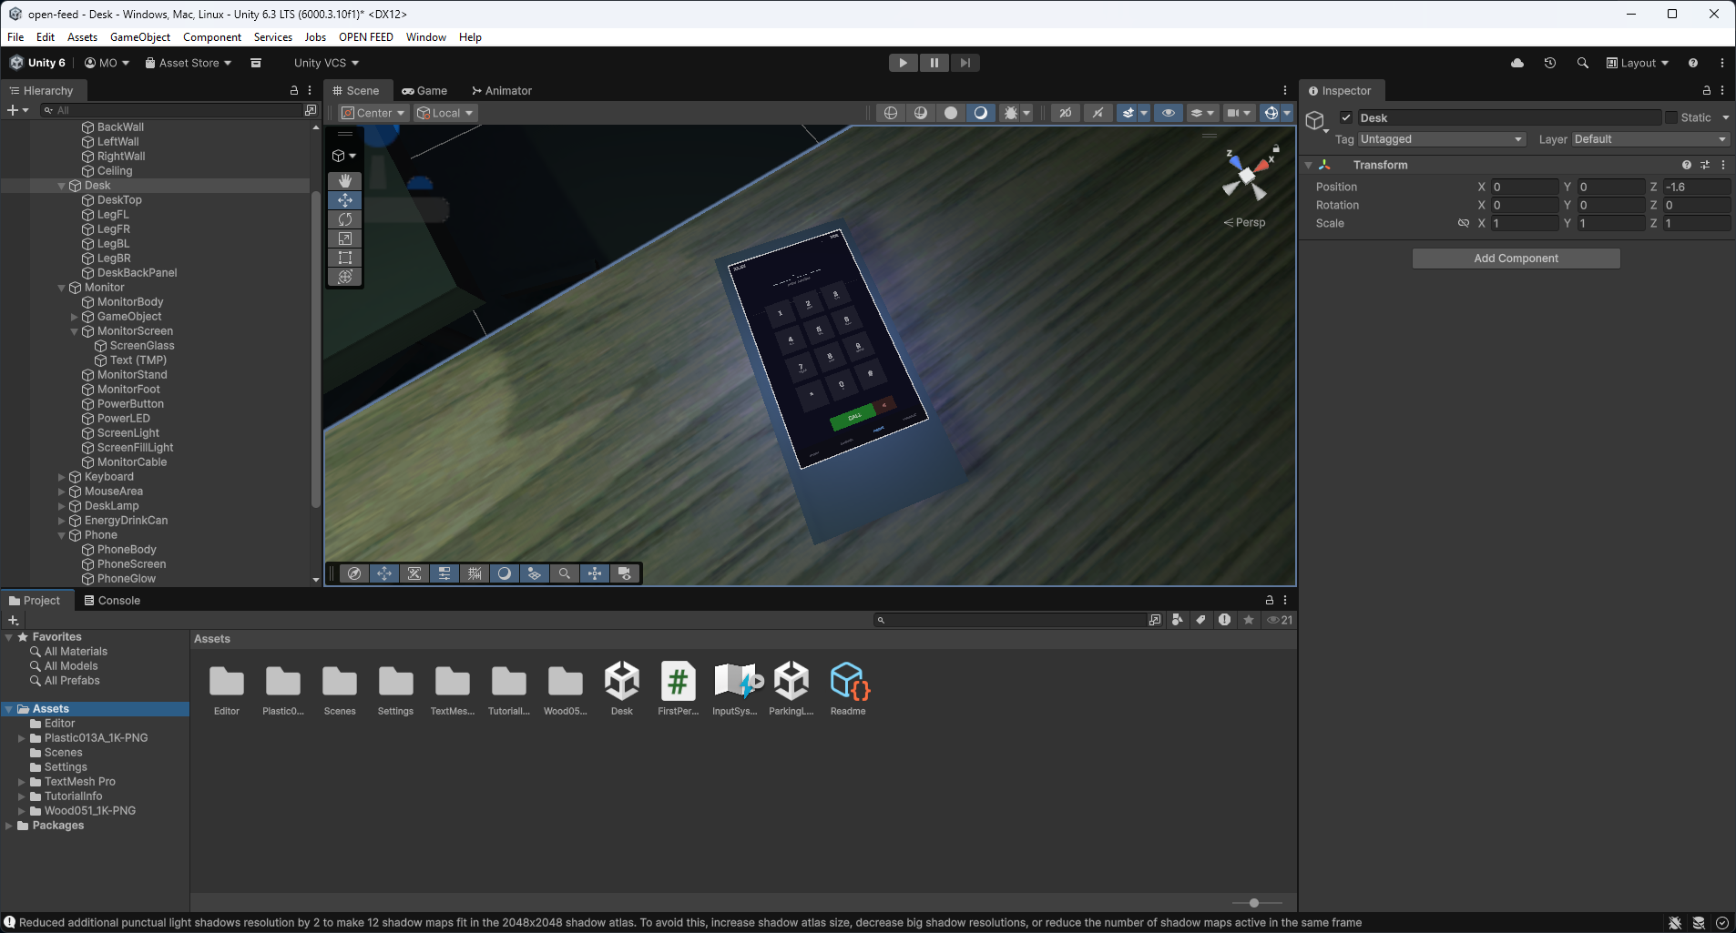Click the Step frame button
Screen dimensions: 1736x933
(965, 63)
